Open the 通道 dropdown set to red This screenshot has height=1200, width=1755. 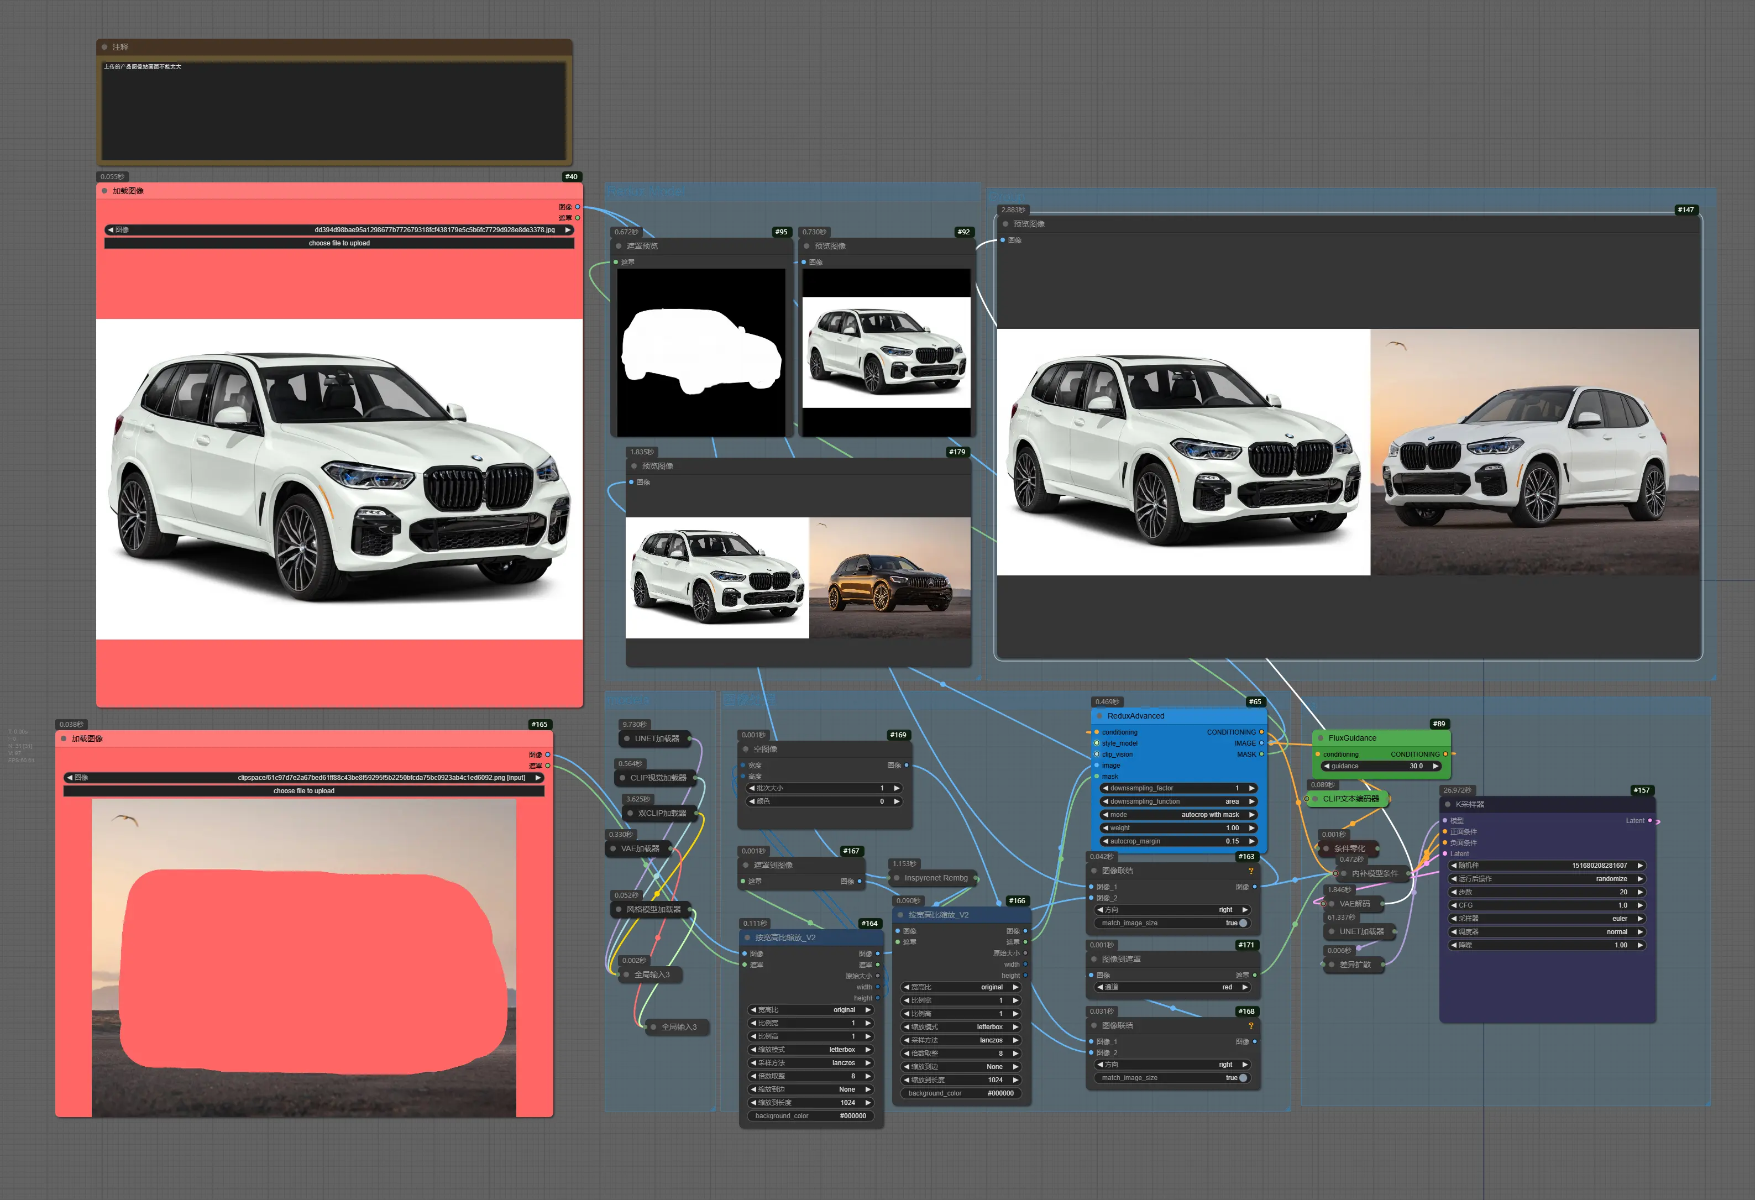coord(1172,987)
